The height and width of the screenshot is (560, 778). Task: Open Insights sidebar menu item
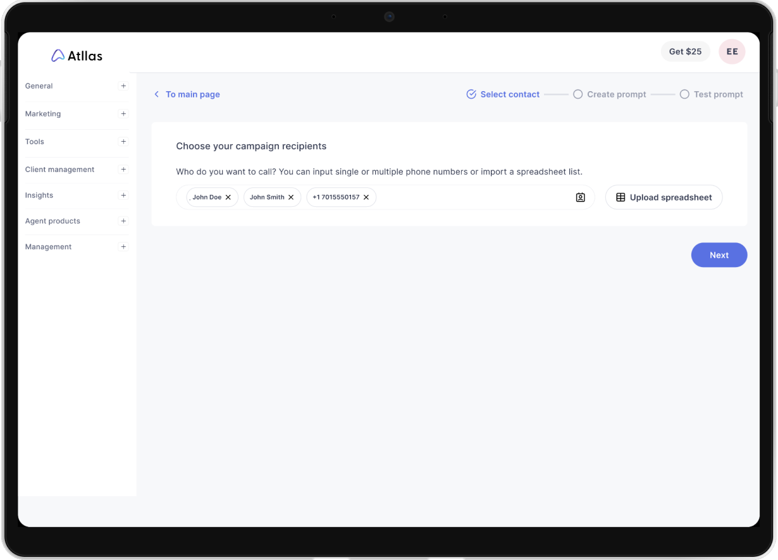tap(39, 196)
